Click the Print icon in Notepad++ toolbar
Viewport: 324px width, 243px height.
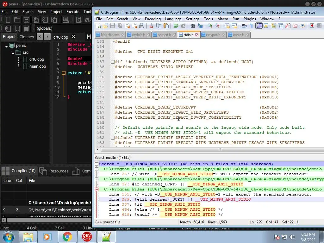pyautogui.click(x=142, y=26)
